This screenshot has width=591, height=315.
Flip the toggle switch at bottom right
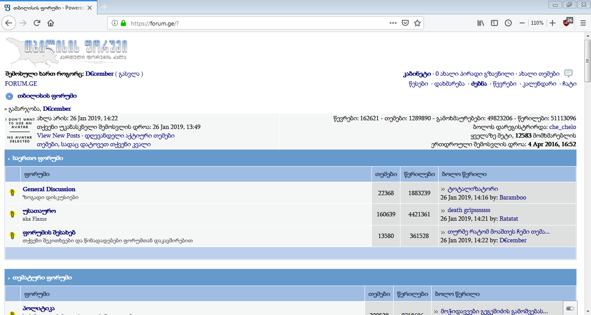pyautogui.click(x=570, y=308)
